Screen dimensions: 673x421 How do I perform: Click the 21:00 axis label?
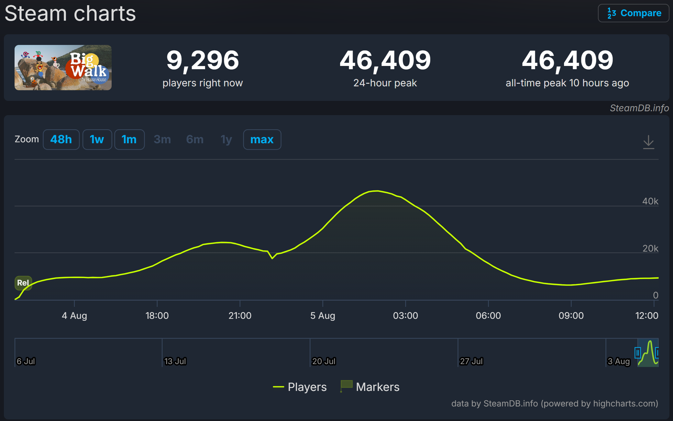(240, 316)
